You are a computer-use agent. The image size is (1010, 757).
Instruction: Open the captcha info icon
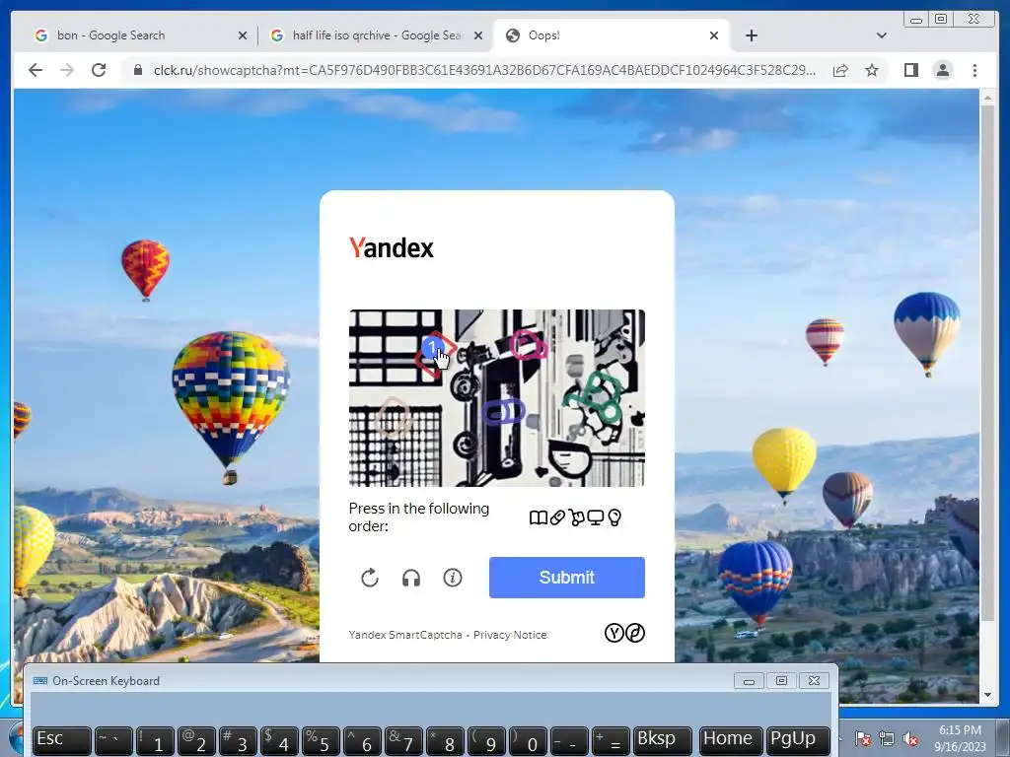pos(453,578)
